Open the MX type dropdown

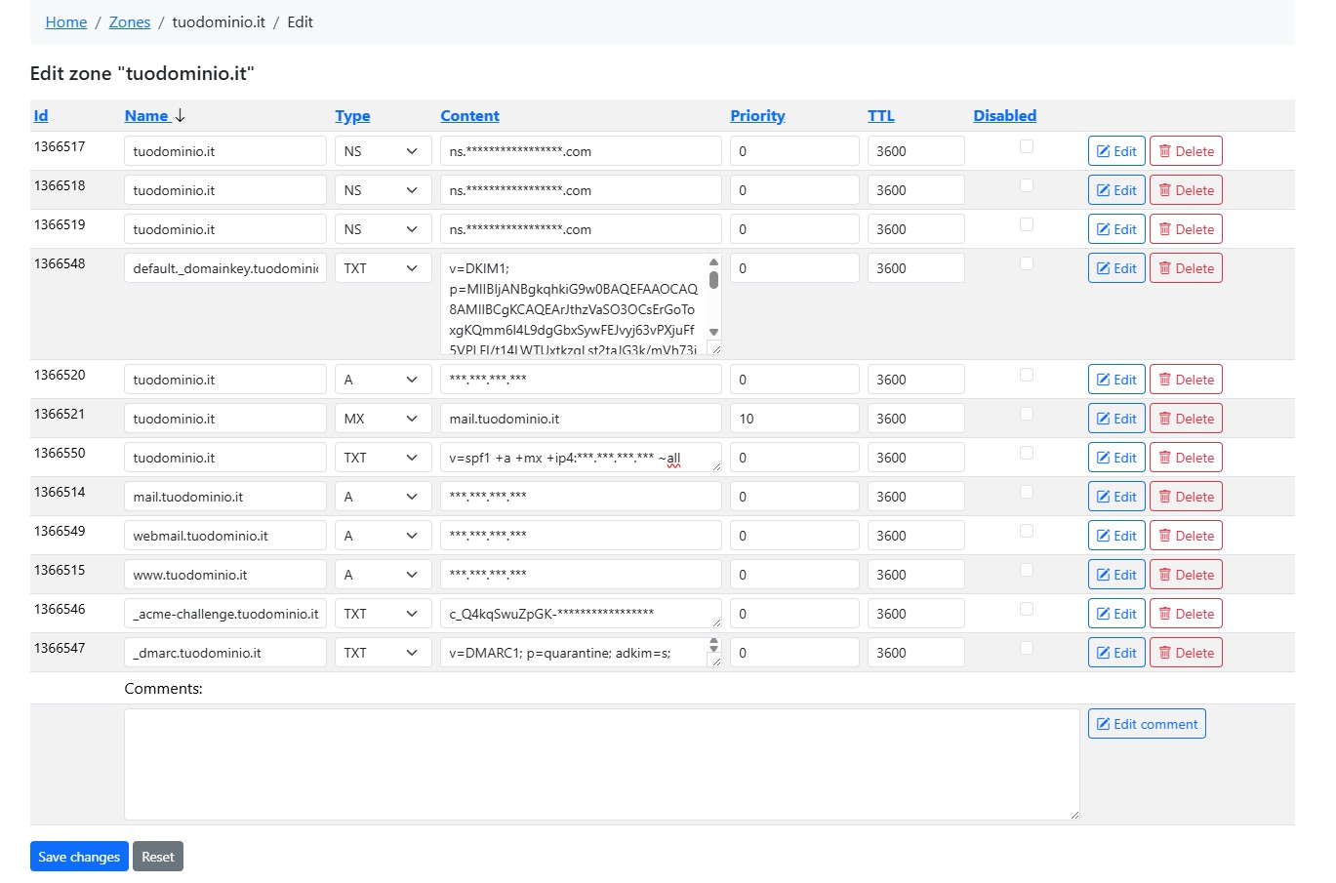point(383,419)
